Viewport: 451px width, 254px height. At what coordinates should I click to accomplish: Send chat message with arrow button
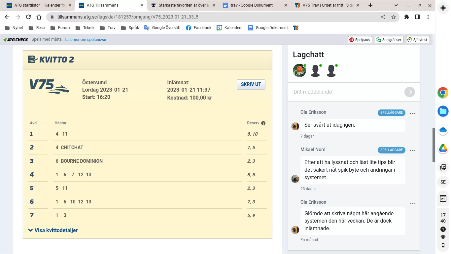[x=409, y=92]
